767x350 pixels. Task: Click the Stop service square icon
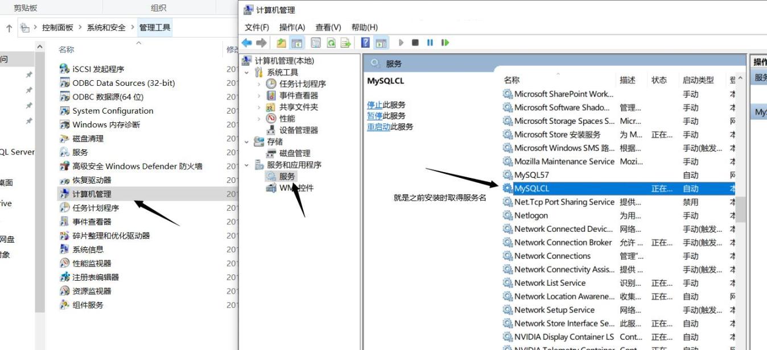[x=415, y=43]
